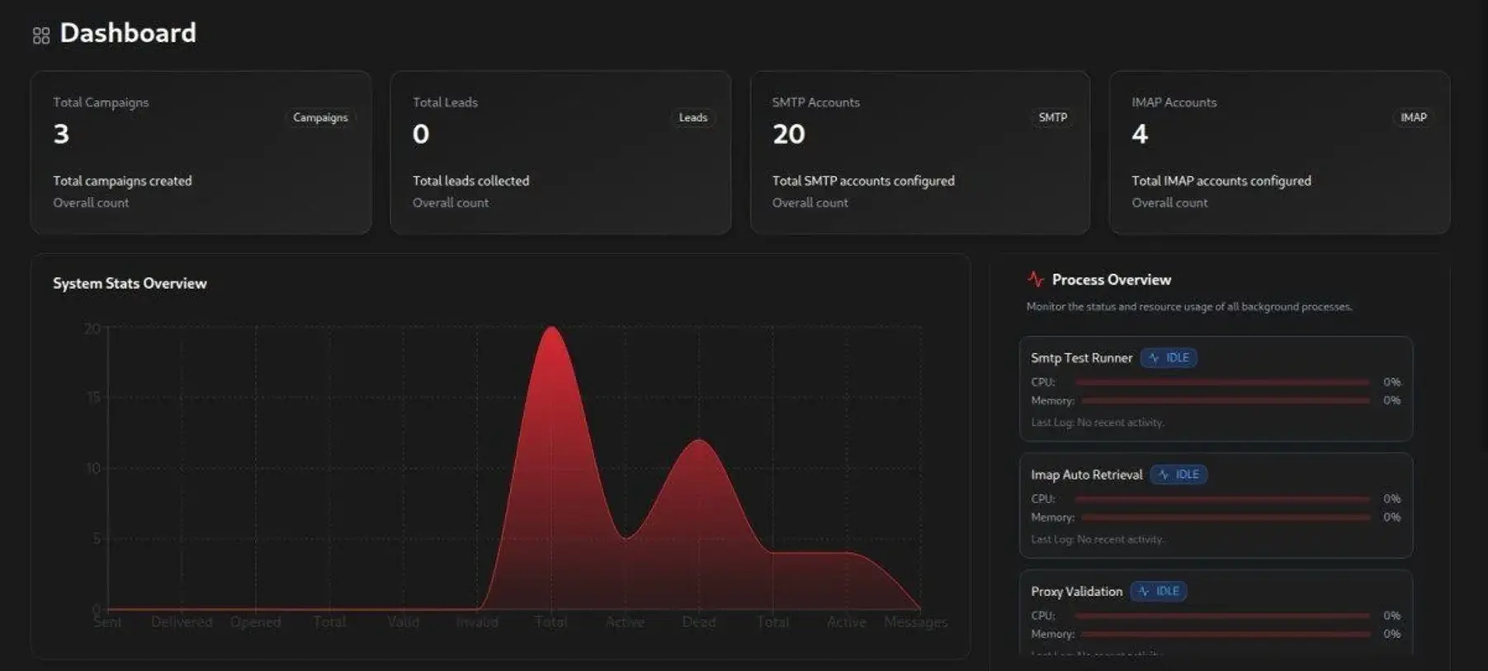Click the Proxy Validation Memory usage bar
1488x671 pixels.
[1226, 635]
